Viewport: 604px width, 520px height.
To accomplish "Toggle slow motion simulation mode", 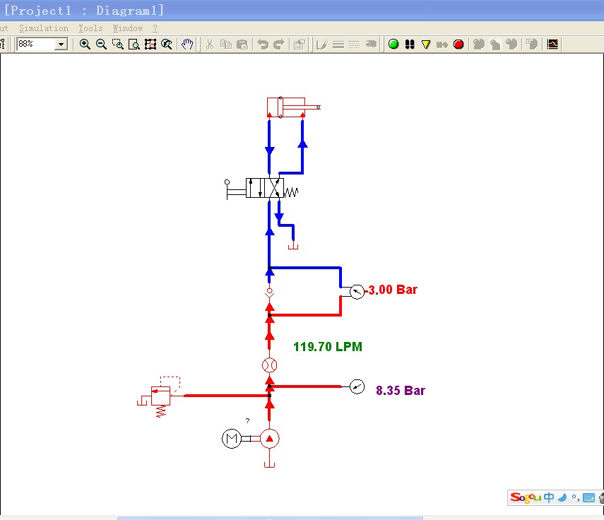I will click(x=427, y=44).
